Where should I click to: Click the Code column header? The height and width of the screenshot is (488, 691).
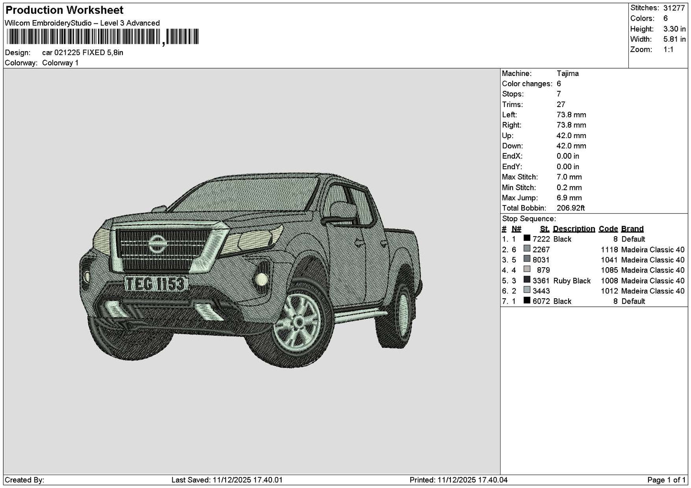608,229
